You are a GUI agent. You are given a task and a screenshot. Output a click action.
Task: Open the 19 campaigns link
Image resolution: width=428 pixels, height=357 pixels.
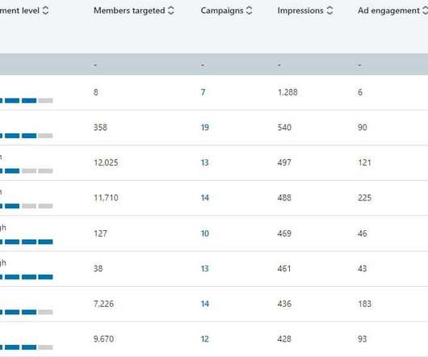[205, 128]
